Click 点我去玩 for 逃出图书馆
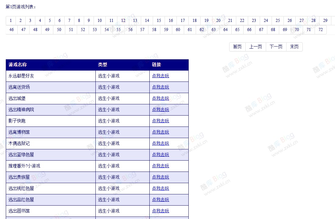 pos(161,211)
